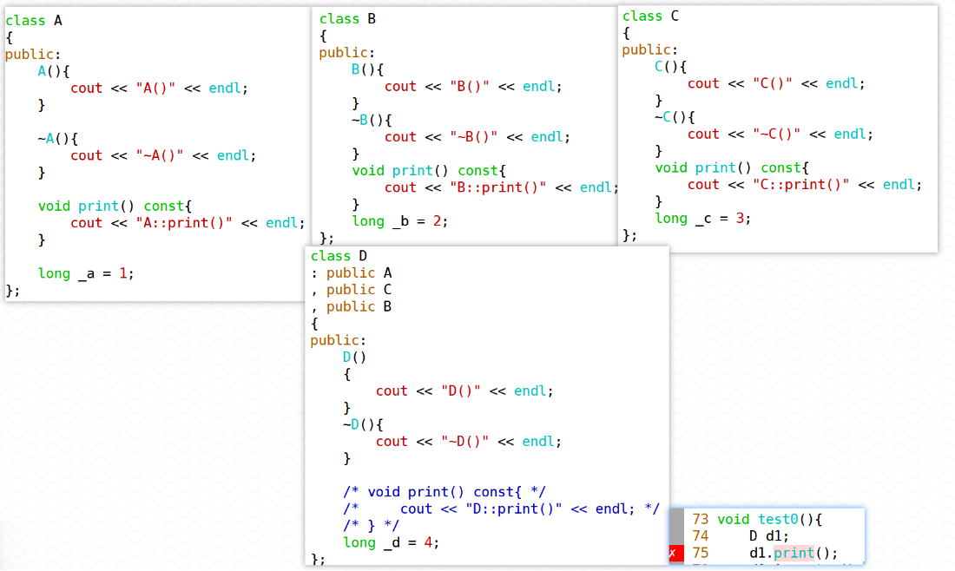The height and width of the screenshot is (571, 955).
Task: Click the "~C()" string literal
Action: [776, 134]
